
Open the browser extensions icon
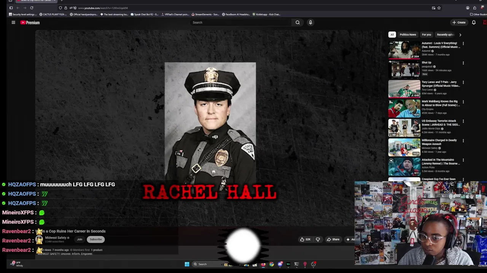[474, 8]
